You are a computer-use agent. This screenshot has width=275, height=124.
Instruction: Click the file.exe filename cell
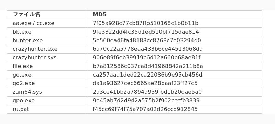(x=47, y=66)
